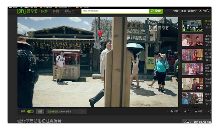This screenshot has height=130, width=219.
Task: Open the 上传 upload dropdown menu
Action: pyautogui.click(x=208, y=11)
